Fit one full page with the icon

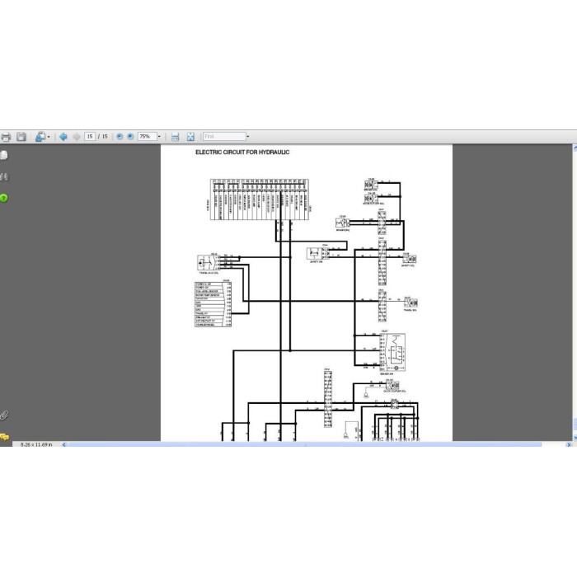pyautogui.click(x=190, y=137)
